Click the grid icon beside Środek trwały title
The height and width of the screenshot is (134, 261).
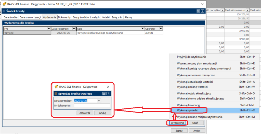point(4,11)
